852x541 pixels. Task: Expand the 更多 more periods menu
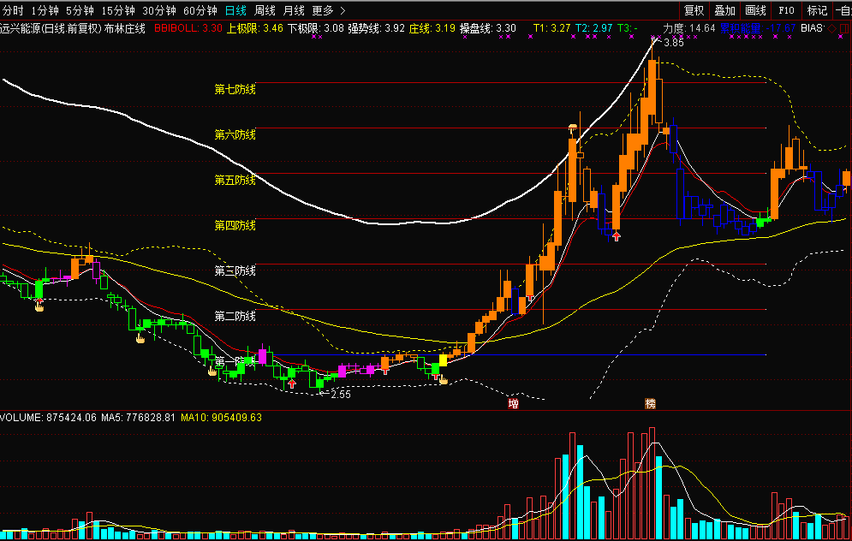click(x=329, y=10)
